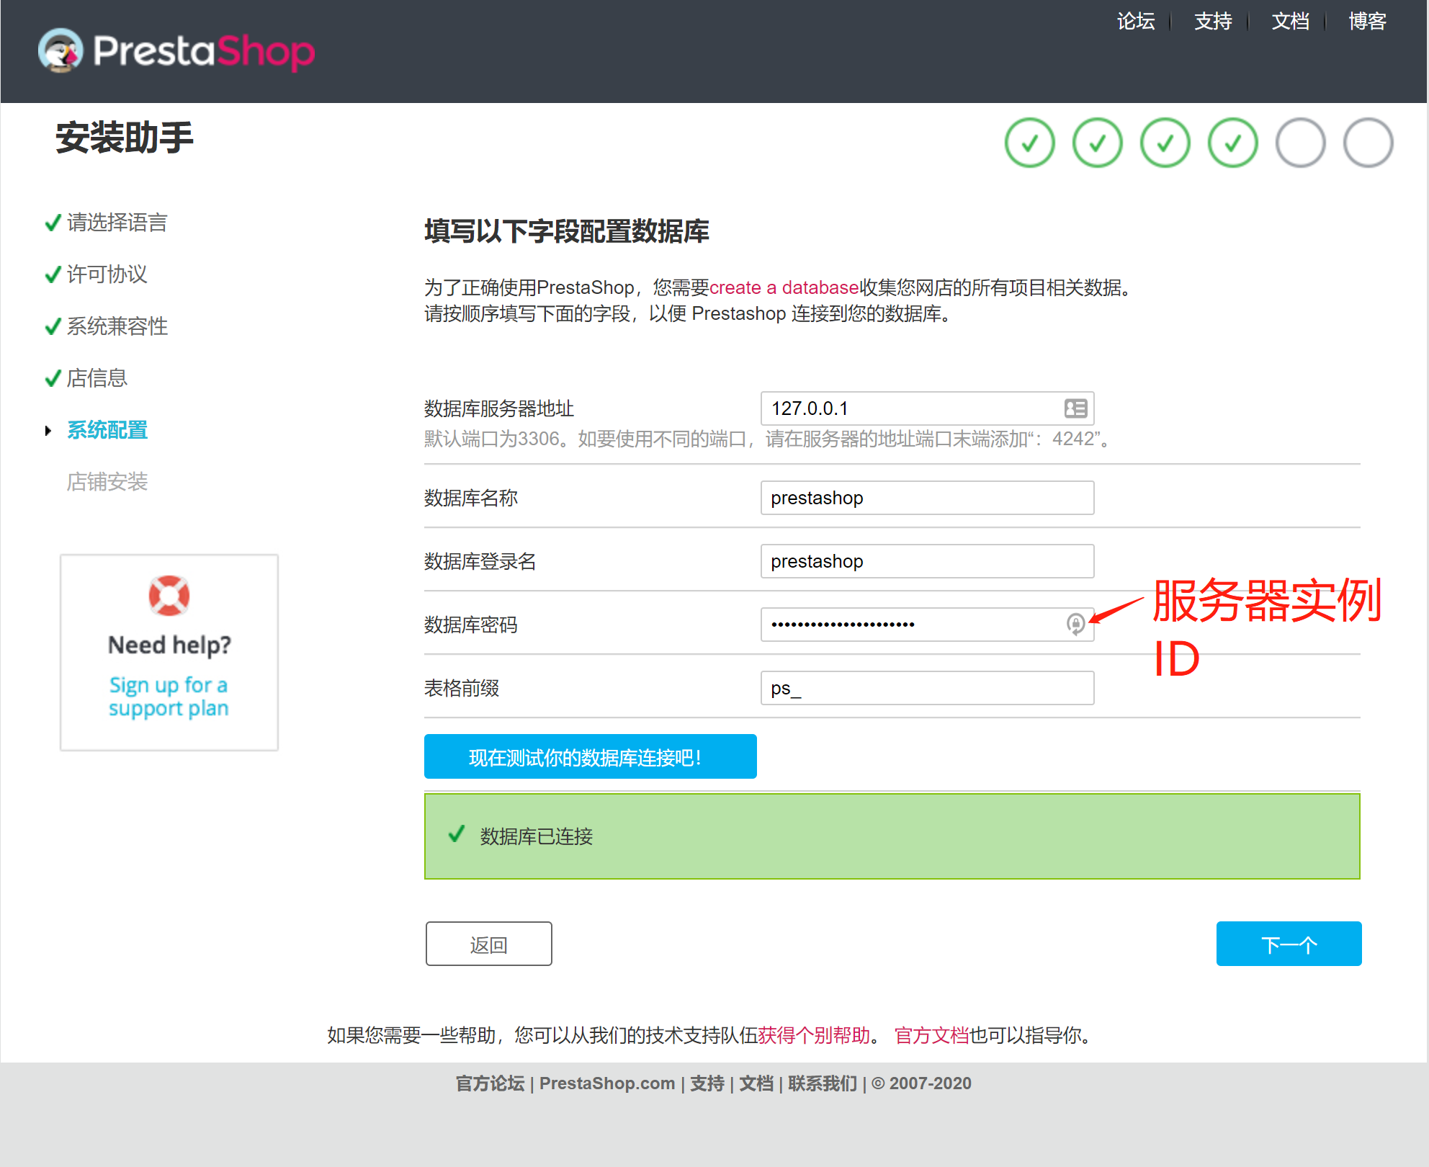Go to the 系统兼容性 step
1429x1167 pixels.
click(x=117, y=326)
